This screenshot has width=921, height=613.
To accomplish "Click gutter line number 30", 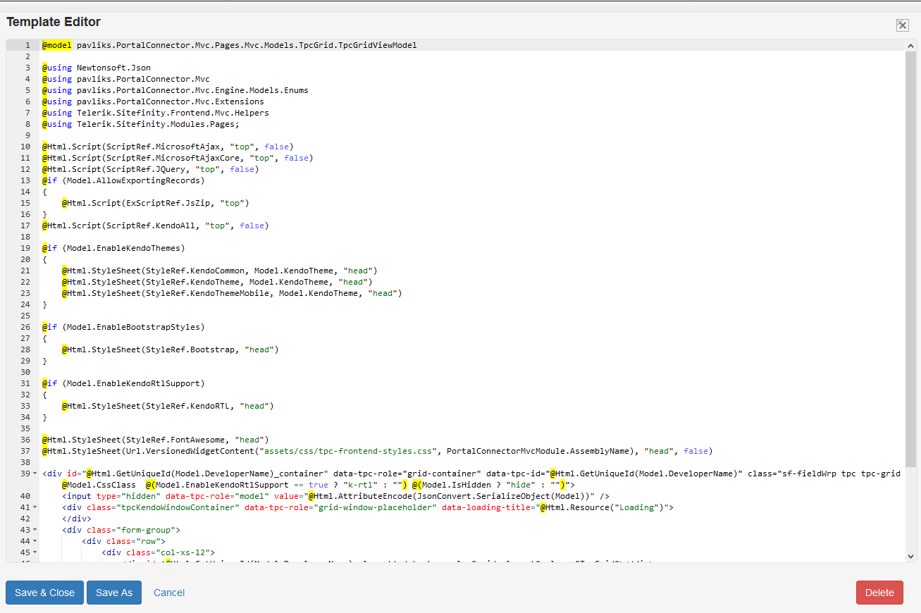I will point(25,372).
